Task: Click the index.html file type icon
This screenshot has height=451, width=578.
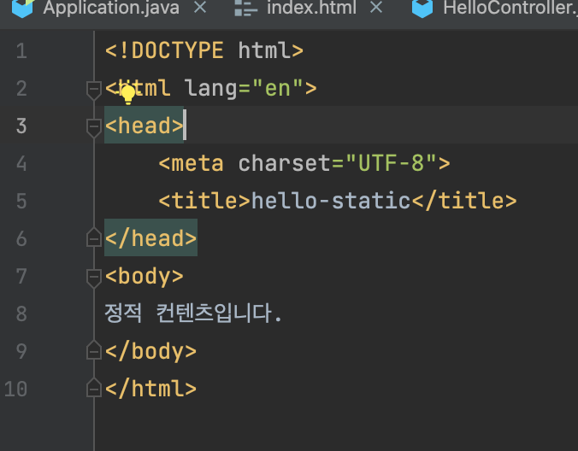Action: [x=246, y=8]
